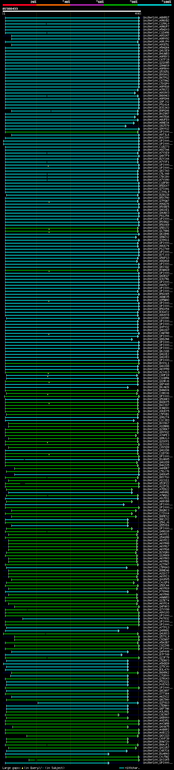Select the UniRef100_C1C383 label
174x770 pixels.
pos(156,420)
